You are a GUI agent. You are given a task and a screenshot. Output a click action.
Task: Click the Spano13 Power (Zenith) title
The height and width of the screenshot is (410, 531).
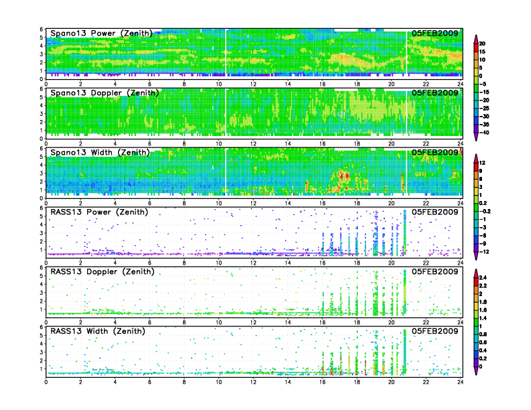[101, 33]
